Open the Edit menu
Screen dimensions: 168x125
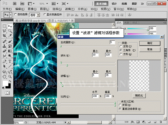(x=20, y=9)
